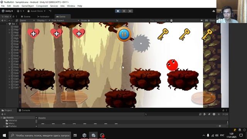The width and height of the screenshot is (247, 139).
Task: Open the GameObject menu
Action: point(27,6)
